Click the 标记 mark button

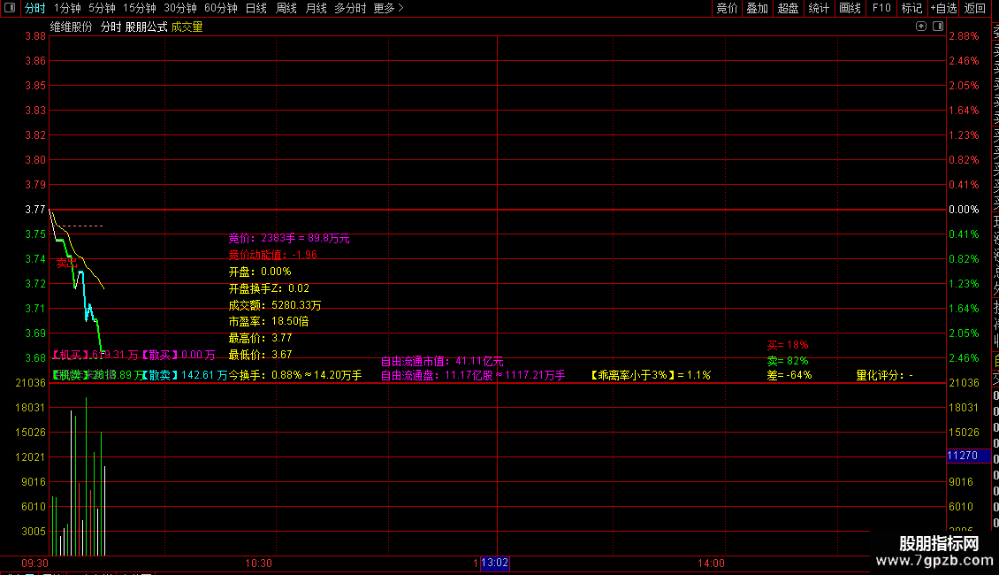(x=911, y=8)
